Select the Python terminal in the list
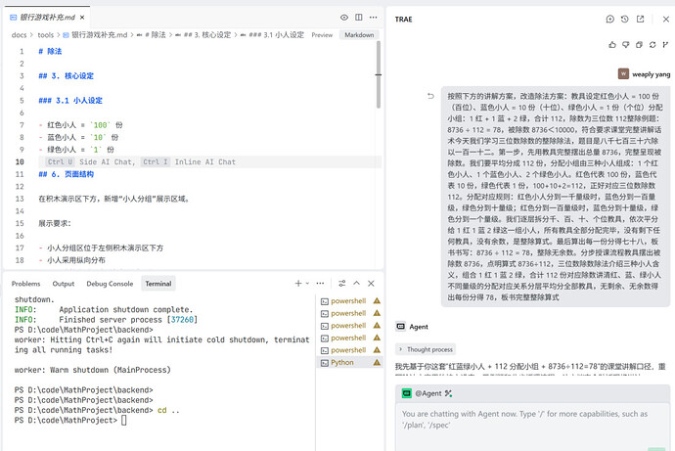 tap(349, 362)
